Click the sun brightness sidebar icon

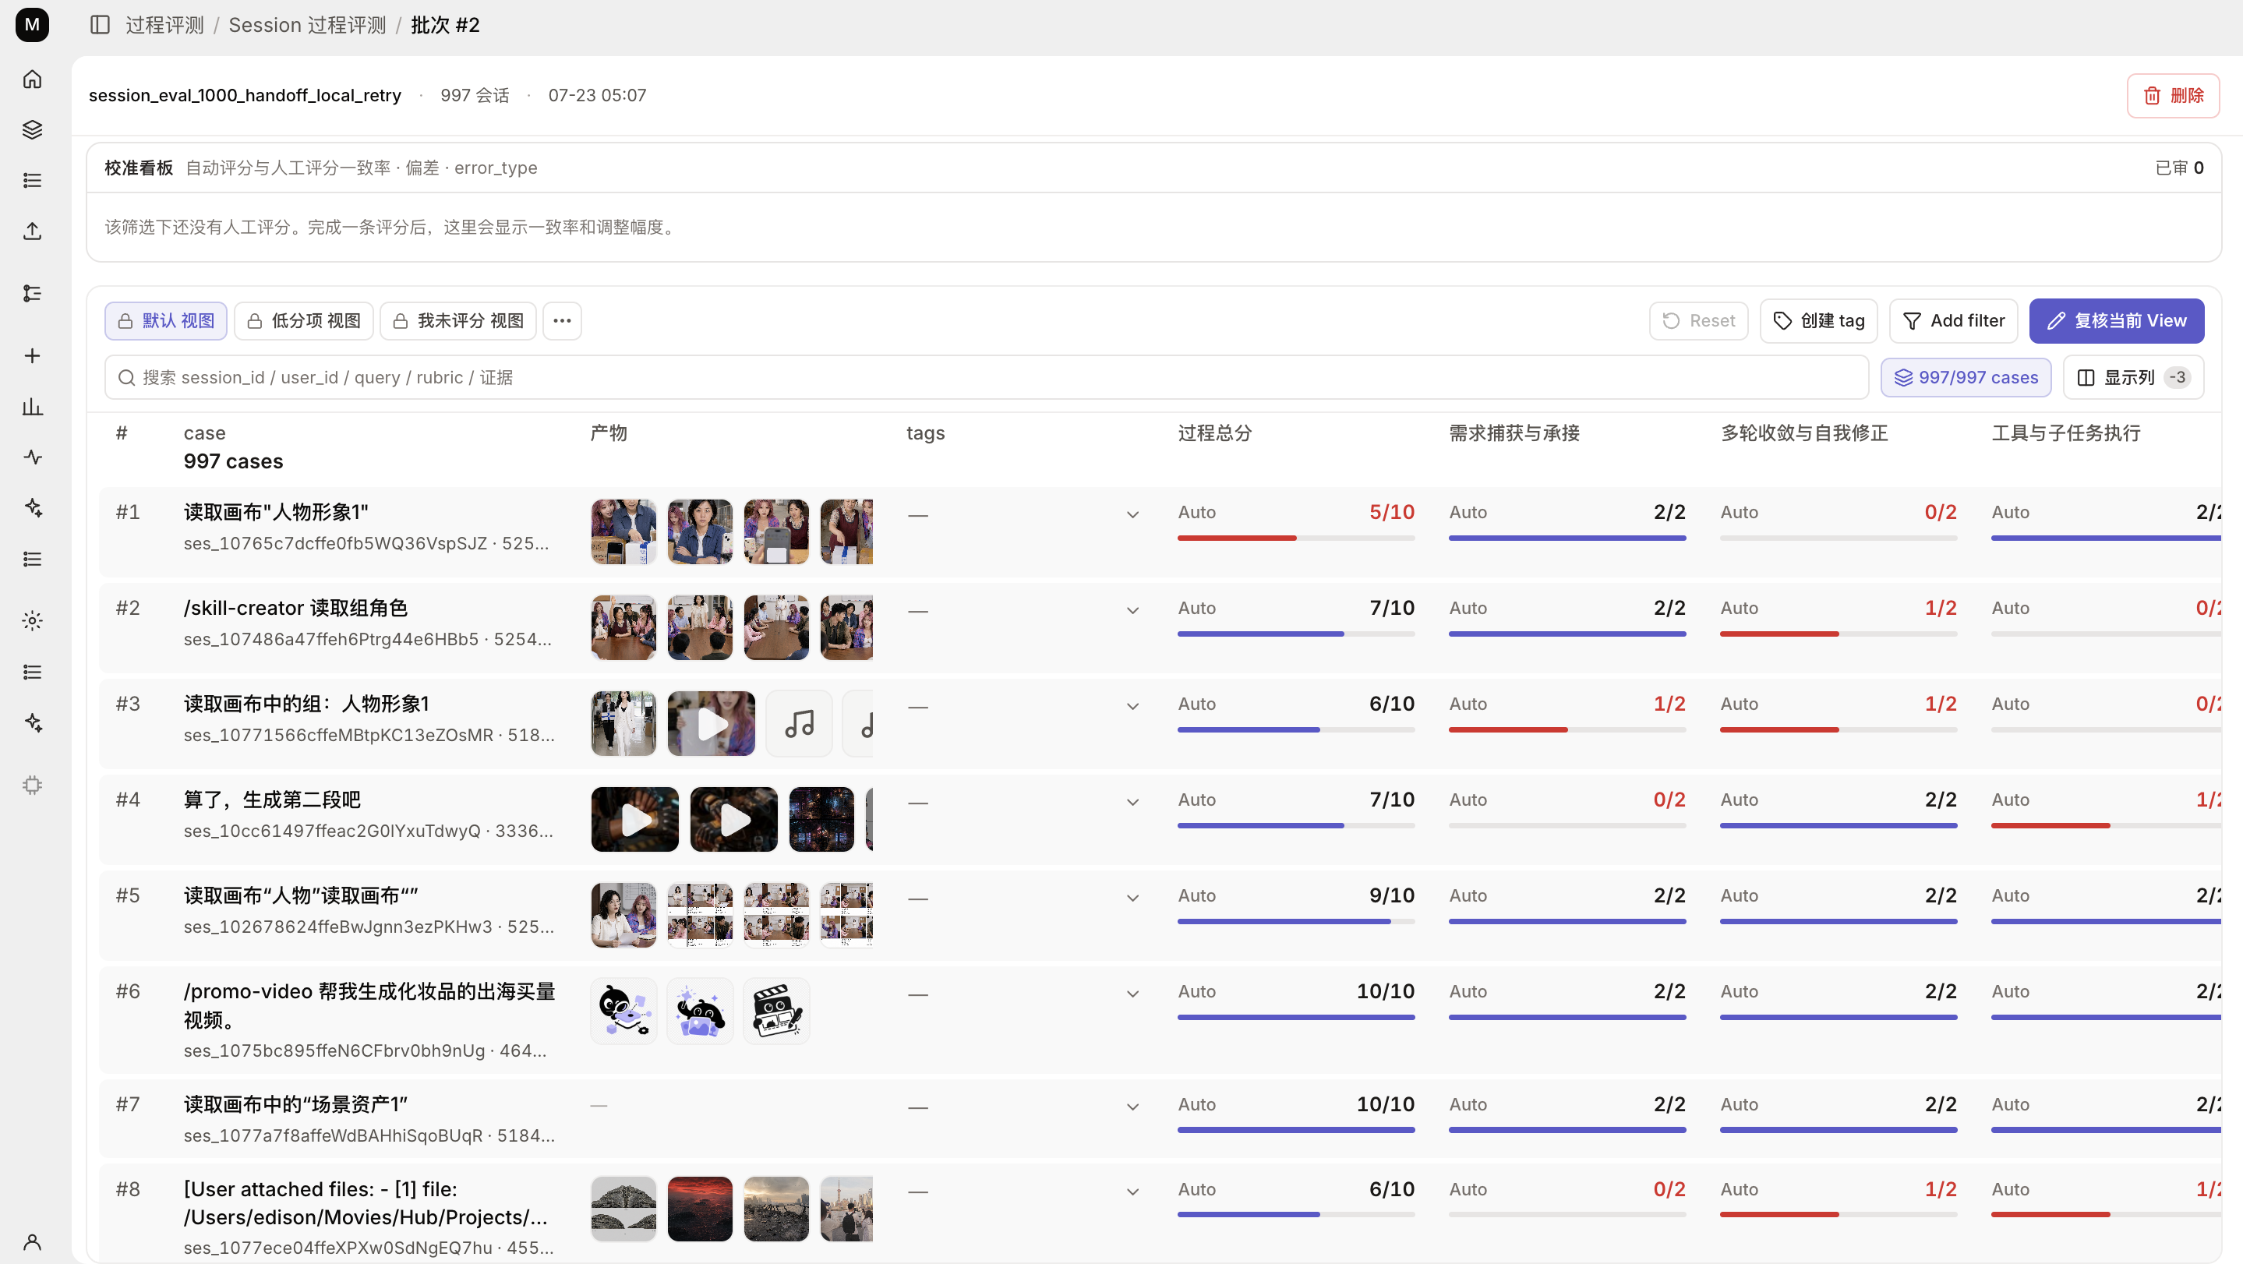[32, 620]
